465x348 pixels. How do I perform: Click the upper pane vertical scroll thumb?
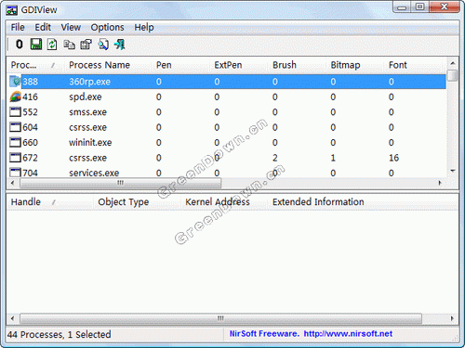(x=453, y=75)
